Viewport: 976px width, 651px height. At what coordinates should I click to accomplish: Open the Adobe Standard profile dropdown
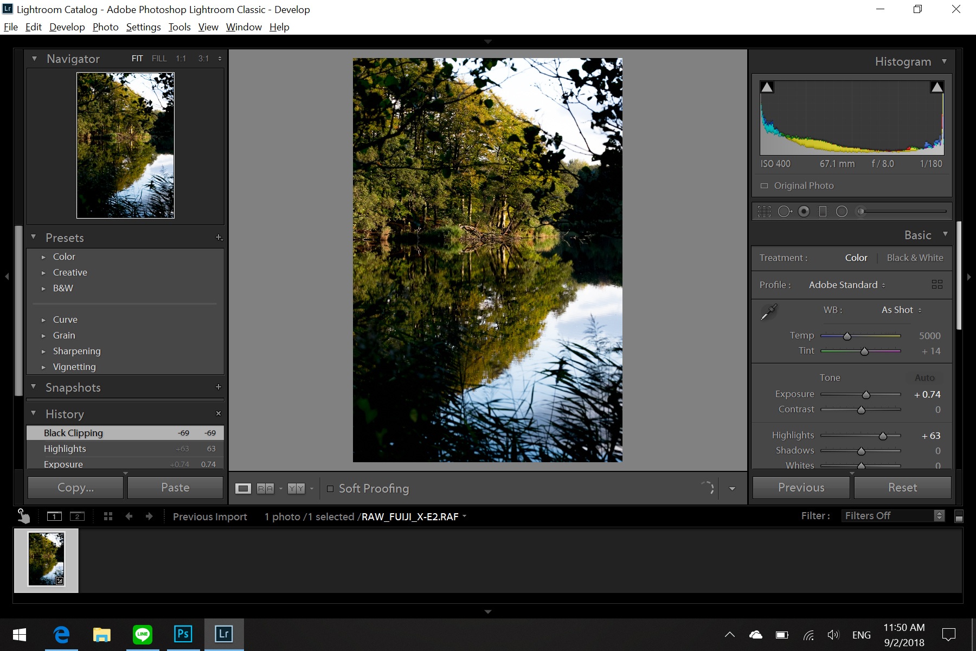(x=847, y=285)
